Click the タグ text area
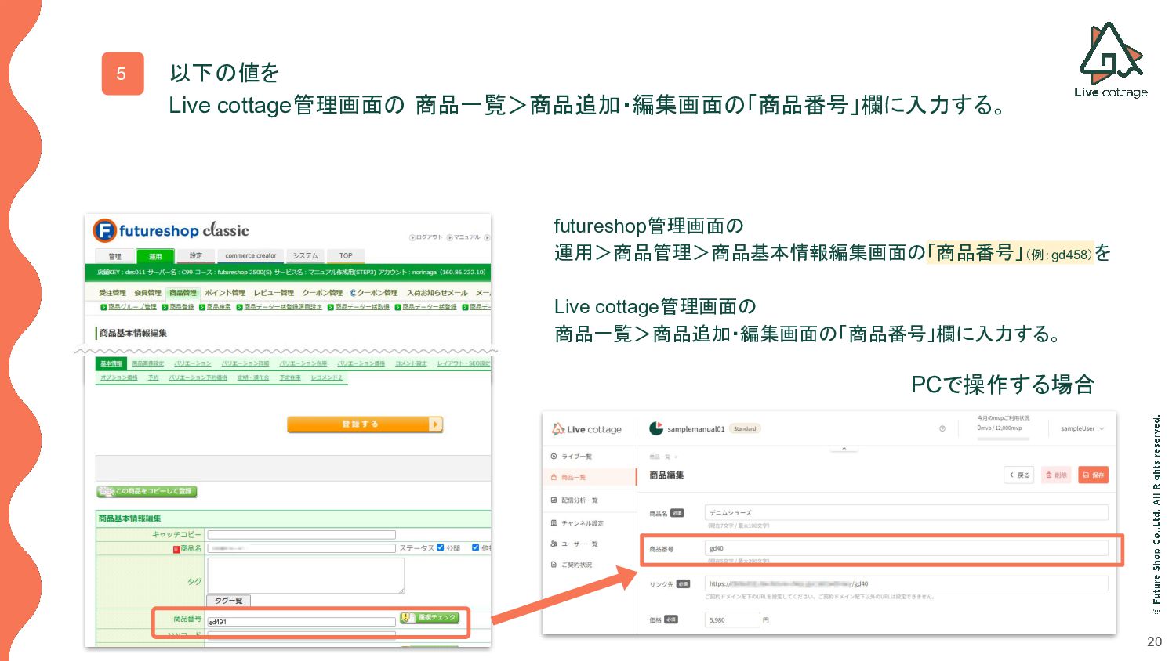Viewport: 1176px width, 661px height. [x=306, y=575]
